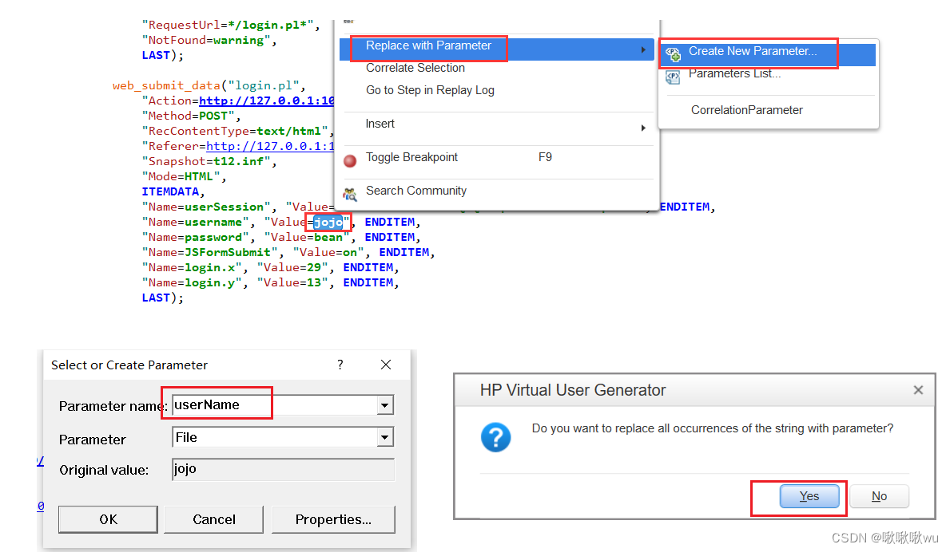Click the ITEMDATA keyword in script
Viewport: 950px width, 552px height.
(171, 191)
